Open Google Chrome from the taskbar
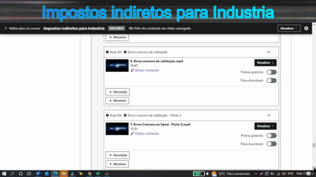This screenshot has width=316, height=177. [x=89, y=174]
